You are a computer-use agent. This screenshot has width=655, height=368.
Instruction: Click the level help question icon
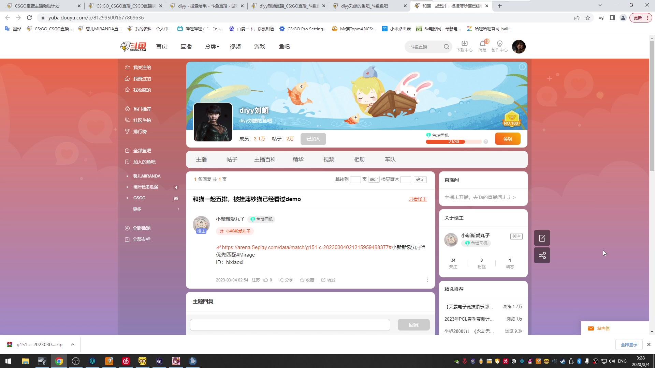click(486, 142)
